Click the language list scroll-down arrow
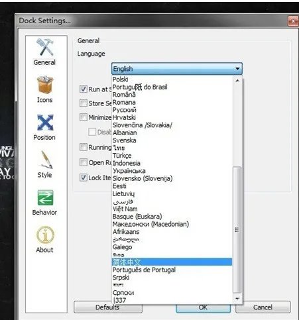The image size is (299, 320). (x=237, y=299)
